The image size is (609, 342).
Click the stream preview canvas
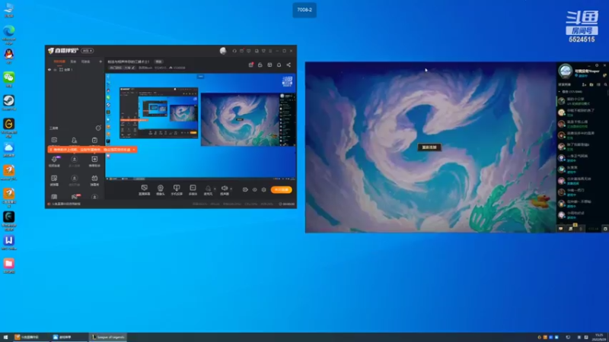pos(200,126)
